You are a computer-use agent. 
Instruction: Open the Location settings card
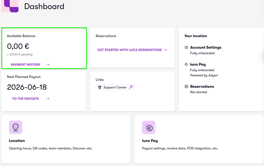(66, 139)
